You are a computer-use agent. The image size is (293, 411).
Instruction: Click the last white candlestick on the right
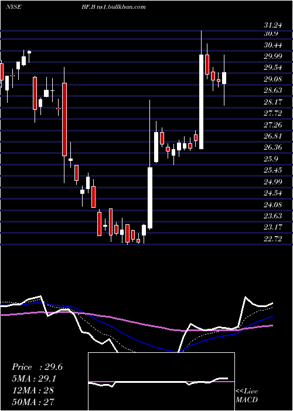pos(224,78)
